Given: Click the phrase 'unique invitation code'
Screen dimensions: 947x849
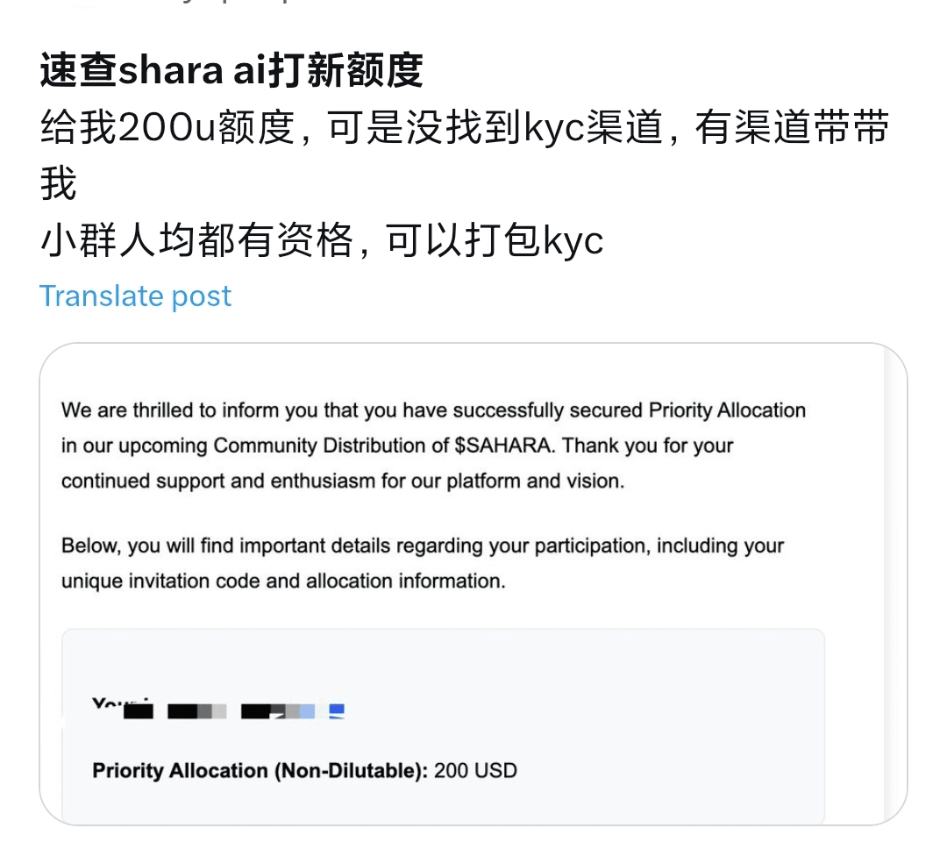Looking at the screenshot, I should click(x=156, y=581).
